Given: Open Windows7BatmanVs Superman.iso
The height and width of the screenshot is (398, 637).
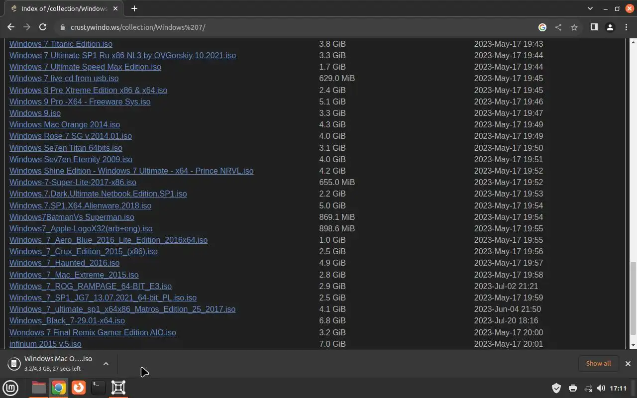Looking at the screenshot, I should (72, 217).
